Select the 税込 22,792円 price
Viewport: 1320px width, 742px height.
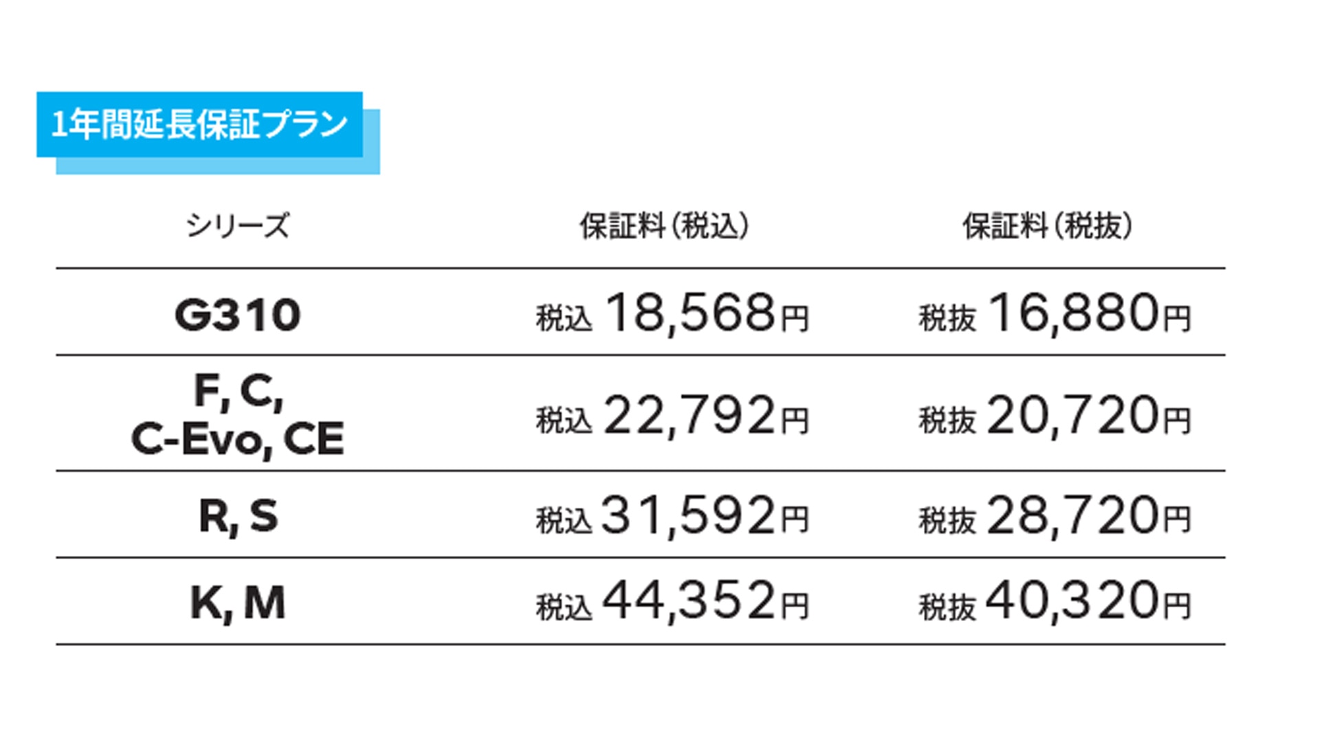(672, 416)
